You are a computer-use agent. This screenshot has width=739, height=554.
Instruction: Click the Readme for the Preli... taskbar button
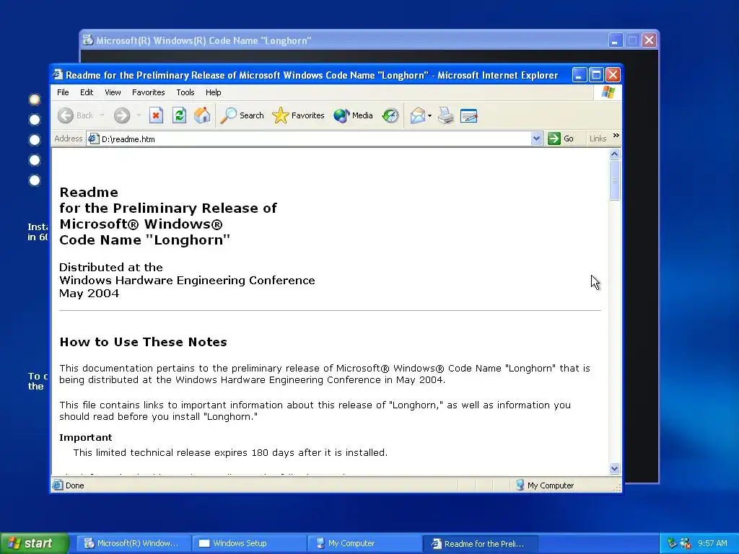click(x=480, y=544)
